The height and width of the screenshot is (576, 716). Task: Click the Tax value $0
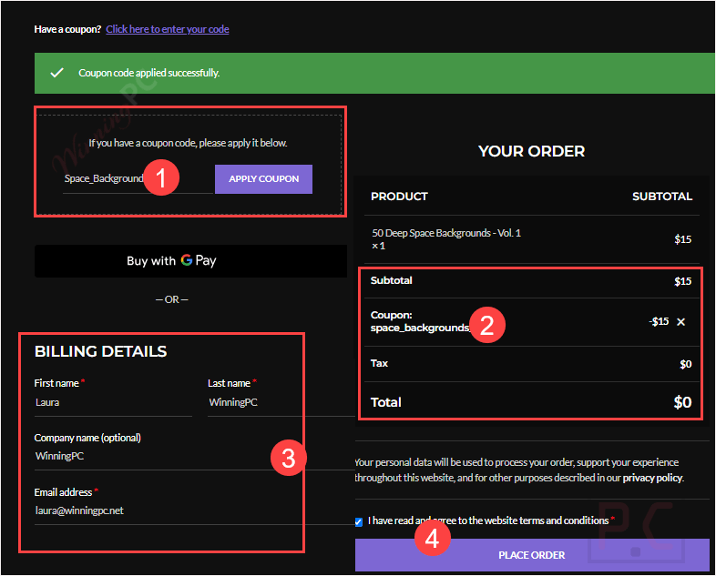tap(685, 364)
